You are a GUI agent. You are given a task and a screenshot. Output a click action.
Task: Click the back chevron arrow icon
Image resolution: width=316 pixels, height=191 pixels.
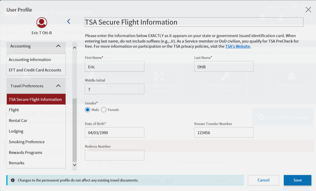[69, 21]
